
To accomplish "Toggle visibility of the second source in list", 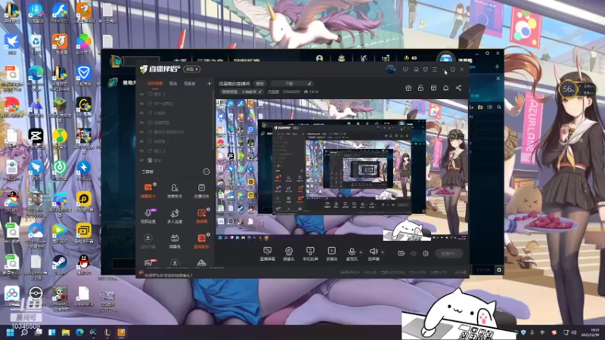I will click(141, 104).
